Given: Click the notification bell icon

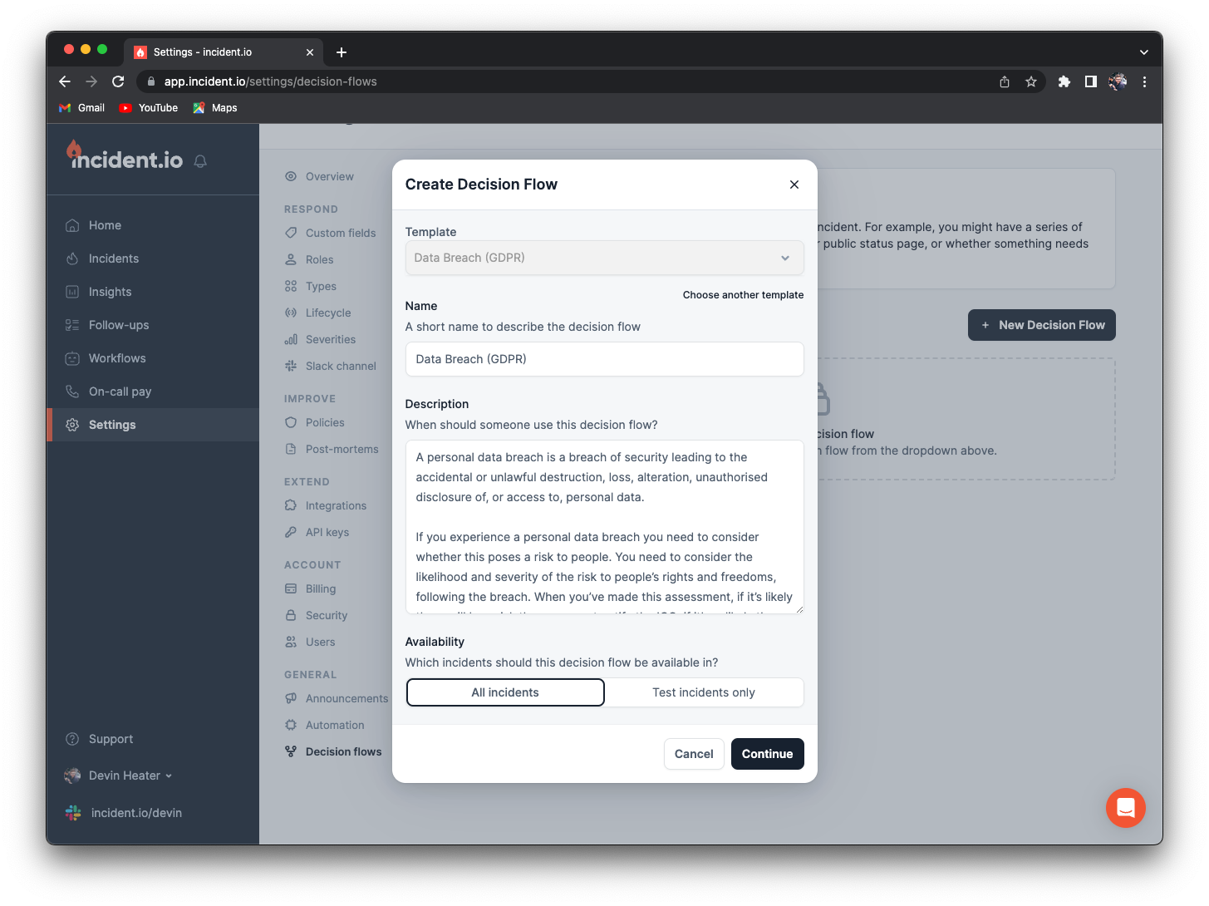Looking at the screenshot, I should coord(200,161).
